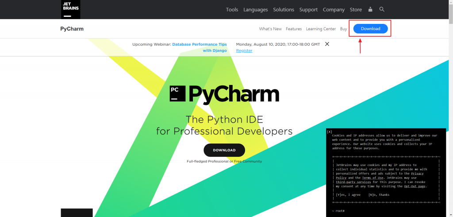Viewport: 453px width, 217px height.
Task: Dismiss the webinar banner with the X
Action: [327, 44]
